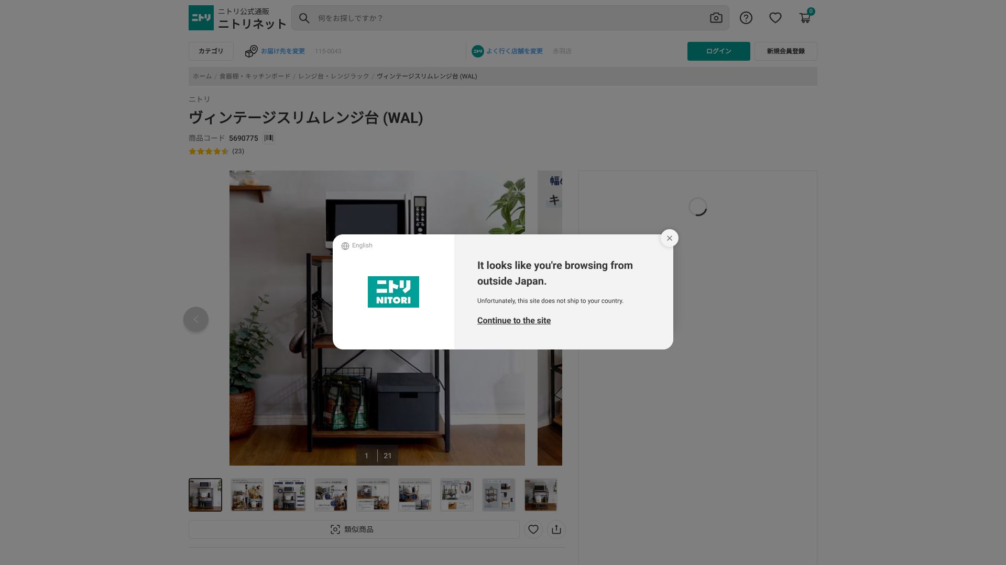
Task: Select the sixth product thumbnail
Action: [415, 495]
